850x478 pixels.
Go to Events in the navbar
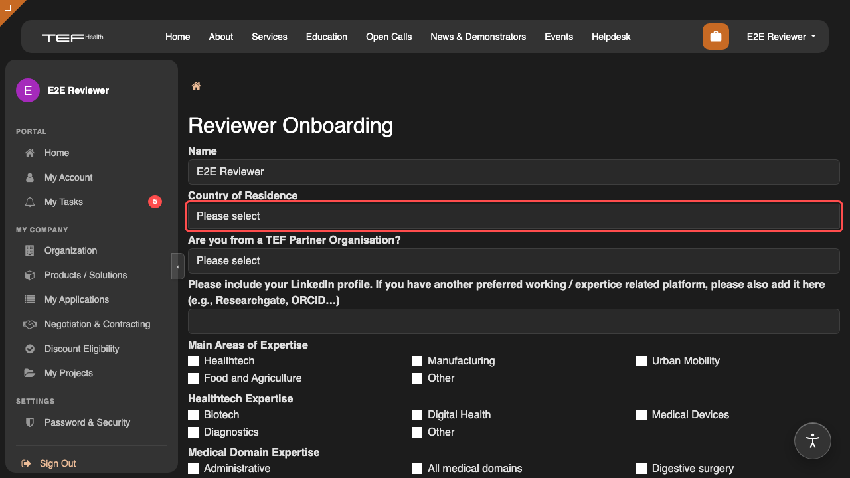558,37
